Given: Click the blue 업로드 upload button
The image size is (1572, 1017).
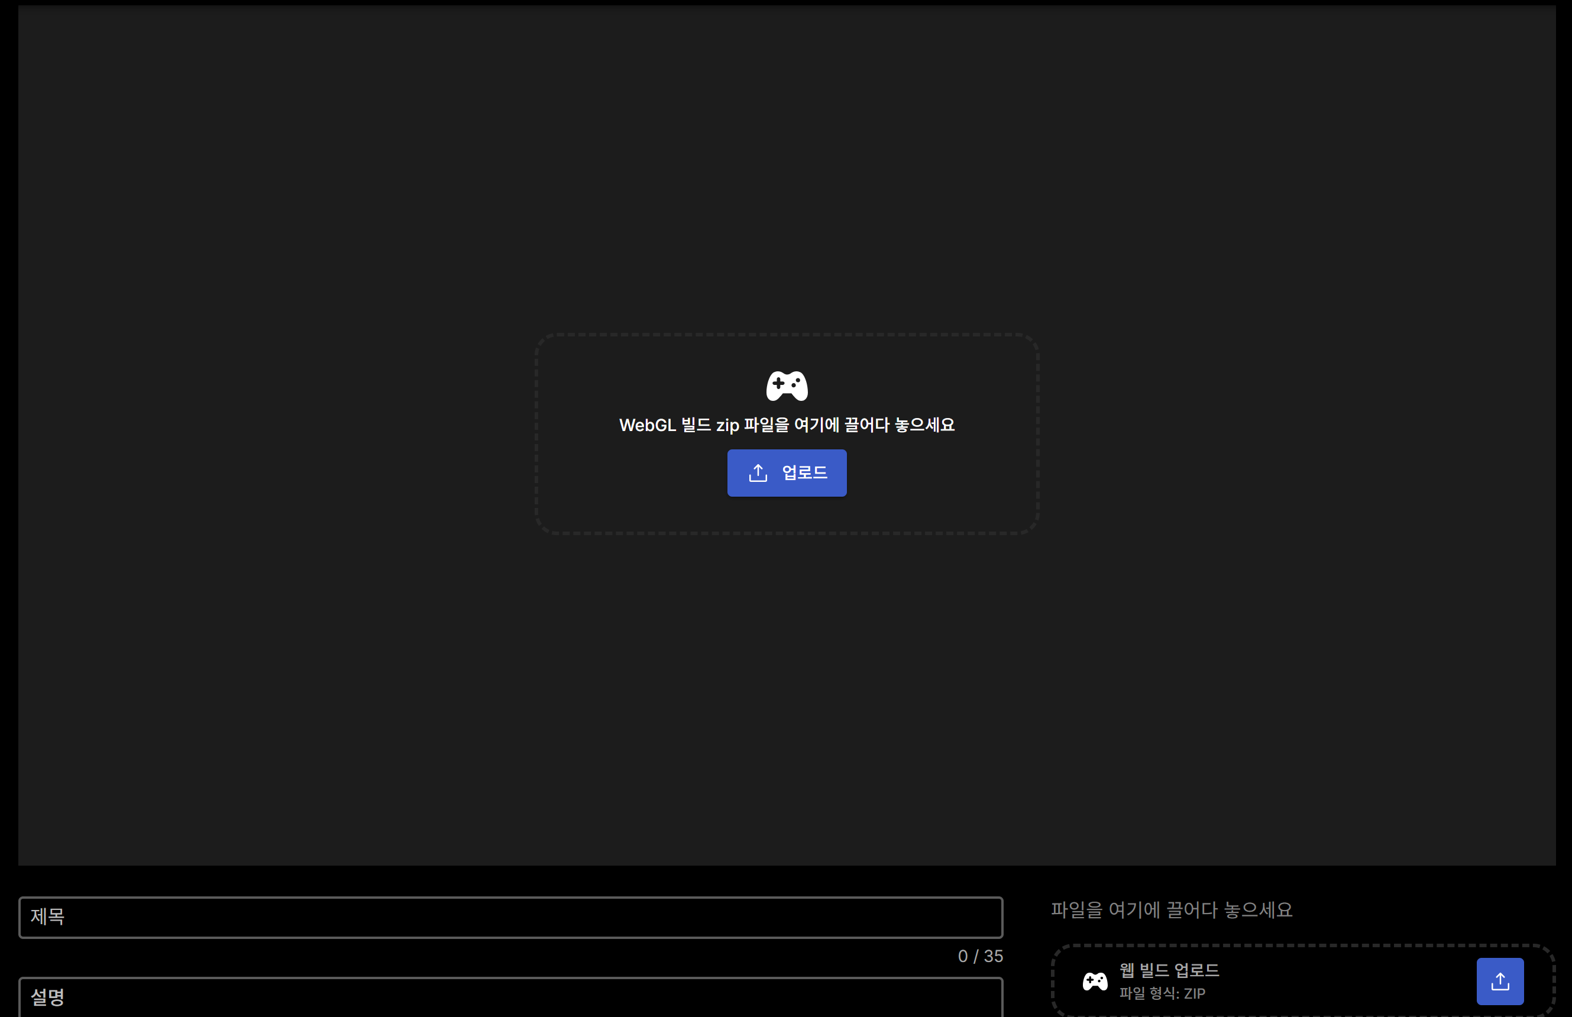Looking at the screenshot, I should (x=787, y=473).
